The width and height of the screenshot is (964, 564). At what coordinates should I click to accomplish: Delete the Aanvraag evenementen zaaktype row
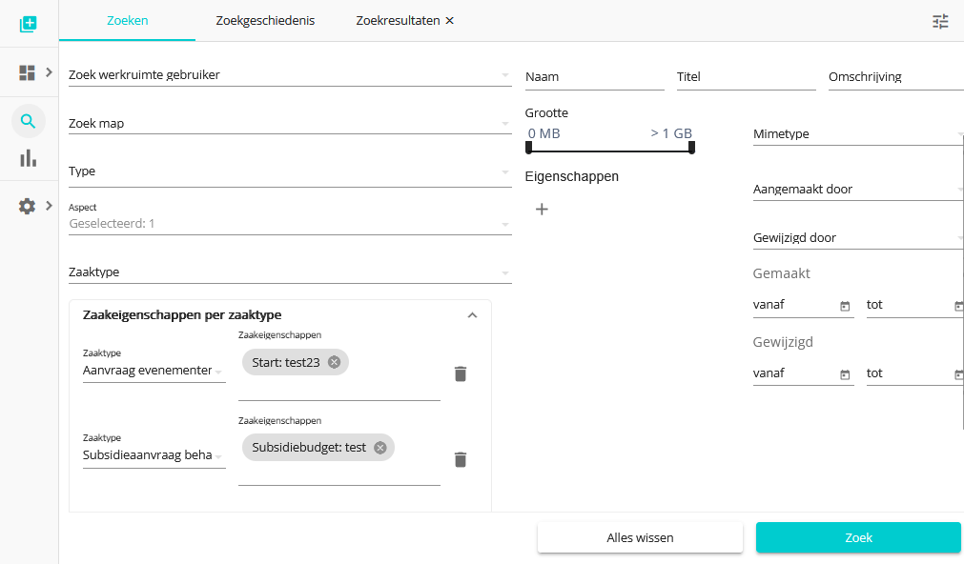coord(461,373)
